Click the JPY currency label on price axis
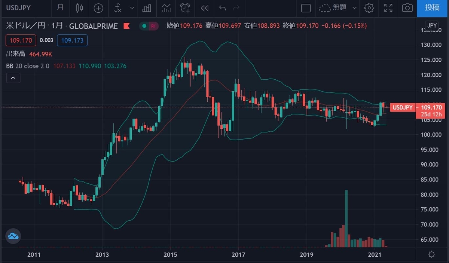 coord(432,25)
